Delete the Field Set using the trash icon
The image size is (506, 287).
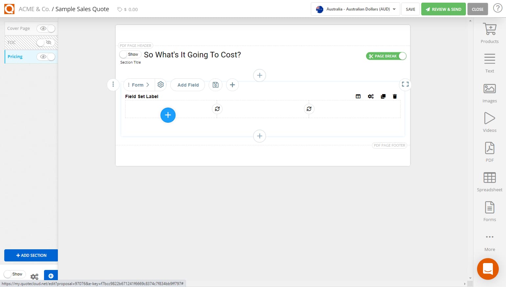tap(395, 96)
